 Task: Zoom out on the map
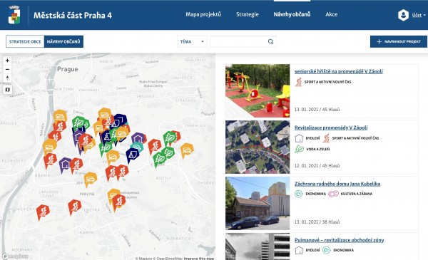tap(7, 70)
